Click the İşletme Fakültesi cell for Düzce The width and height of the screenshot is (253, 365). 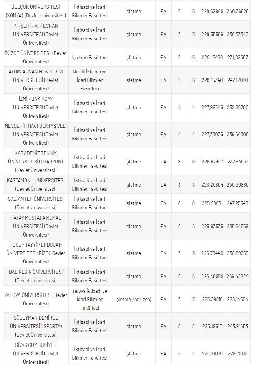pos(90,57)
